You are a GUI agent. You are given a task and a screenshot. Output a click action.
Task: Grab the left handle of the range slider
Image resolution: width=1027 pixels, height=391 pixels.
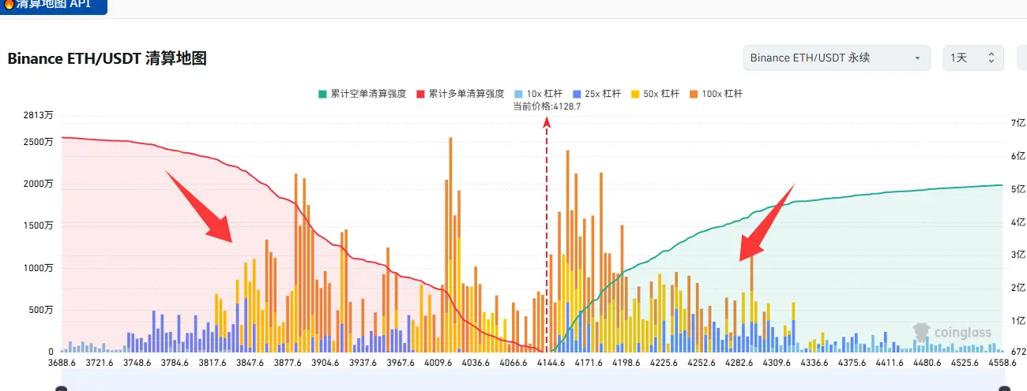[x=62, y=388]
